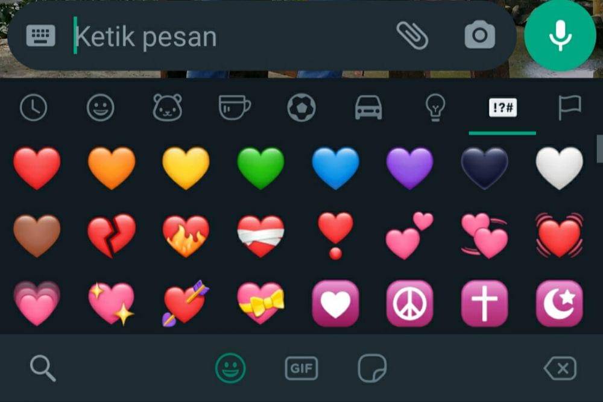Screen dimensions: 603x402
Task: Tap the backspace delete icon
Action: pos(560,368)
